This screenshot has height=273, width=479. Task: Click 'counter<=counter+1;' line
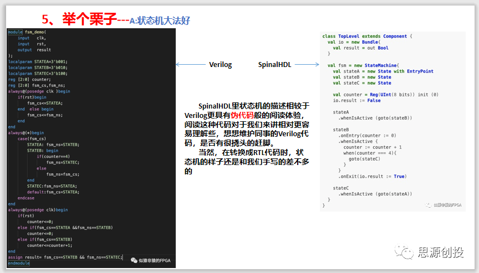point(50,245)
